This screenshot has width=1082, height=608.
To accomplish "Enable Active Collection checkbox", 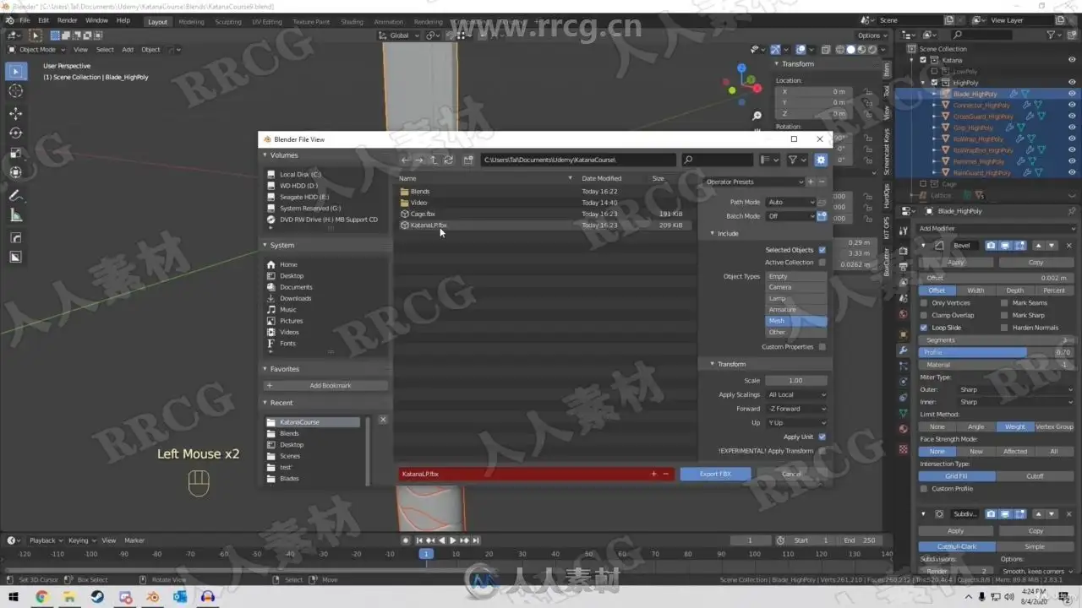I will pos(822,263).
